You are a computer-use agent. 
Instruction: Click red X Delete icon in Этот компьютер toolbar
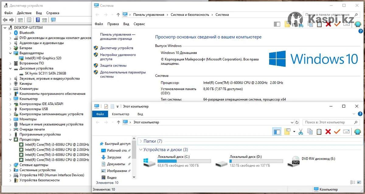click(328, 132)
